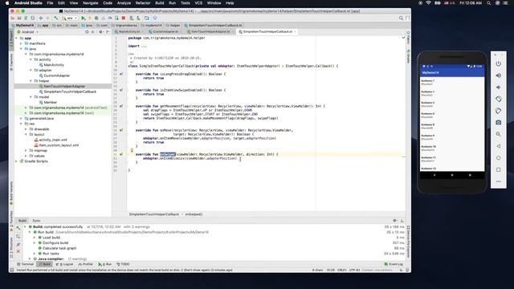Click the green Run app arrow in toolbar
This screenshot has width=514, height=289.
click(x=84, y=18)
